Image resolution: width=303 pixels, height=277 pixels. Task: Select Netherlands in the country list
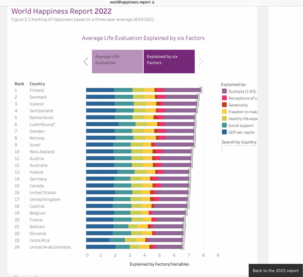(x=41, y=118)
